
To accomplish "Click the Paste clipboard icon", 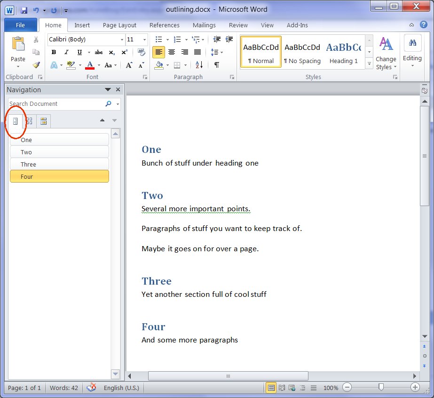I will 18,44.
